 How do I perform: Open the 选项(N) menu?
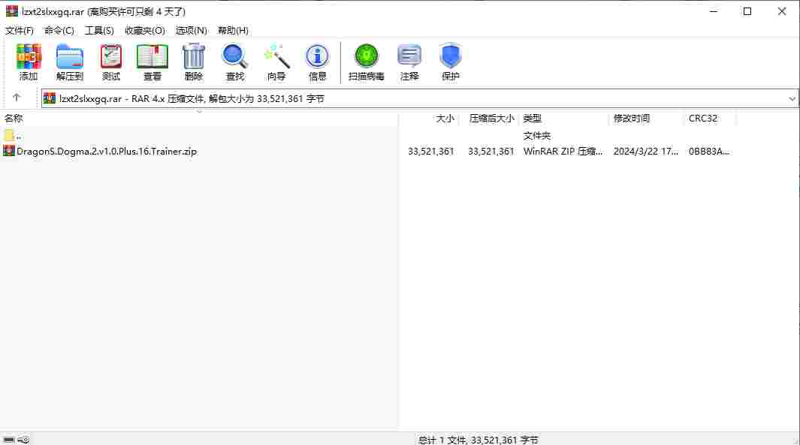192,31
